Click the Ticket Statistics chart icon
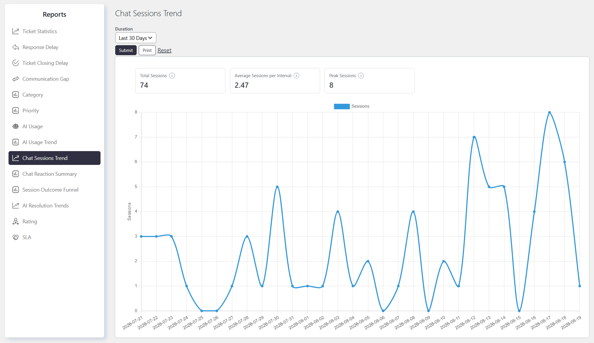Image resolution: width=594 pixels, height=343 pixels. [16, 31]
